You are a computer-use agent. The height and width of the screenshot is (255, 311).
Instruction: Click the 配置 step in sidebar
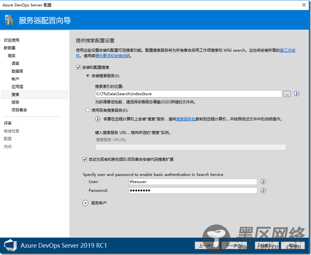(x=7, y=139)
